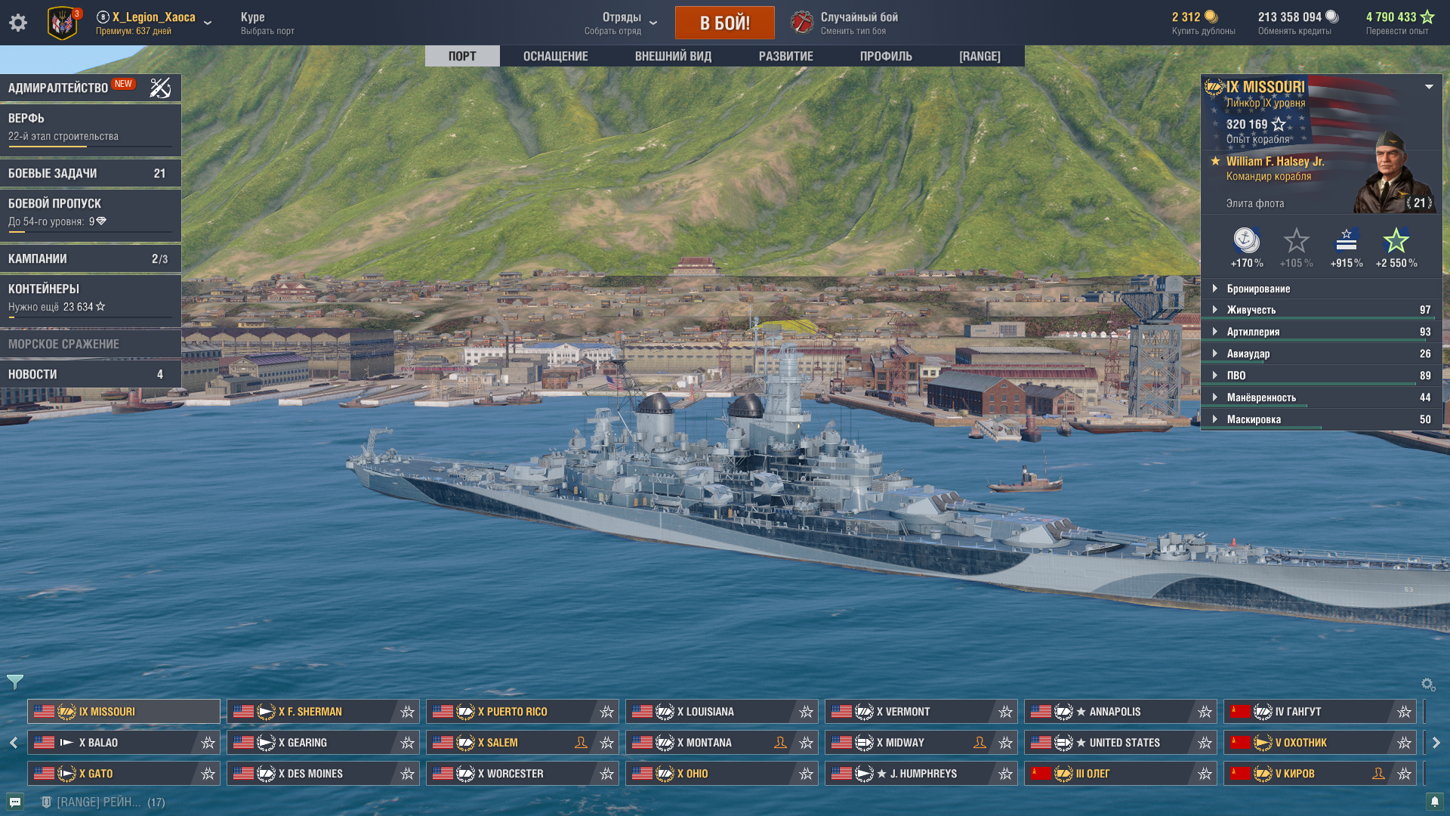Open the [RANGE] clan tab
This screenshot has height=816, width=1450.
980,56
